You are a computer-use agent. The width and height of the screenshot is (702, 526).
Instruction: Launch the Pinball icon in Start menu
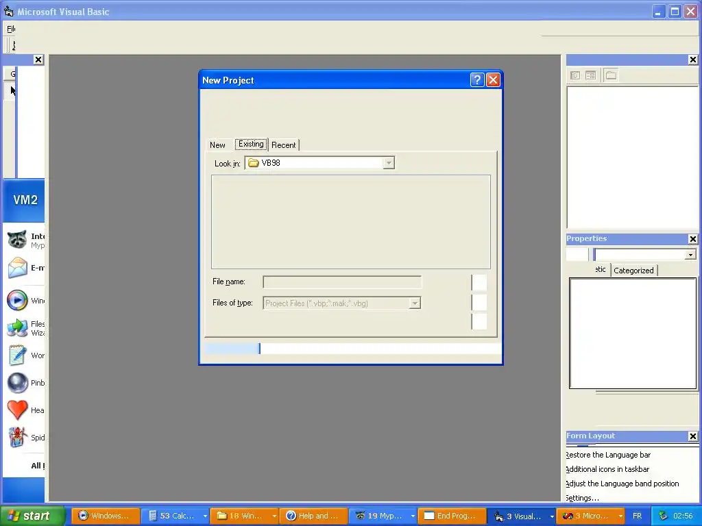[x=17, y=383]
